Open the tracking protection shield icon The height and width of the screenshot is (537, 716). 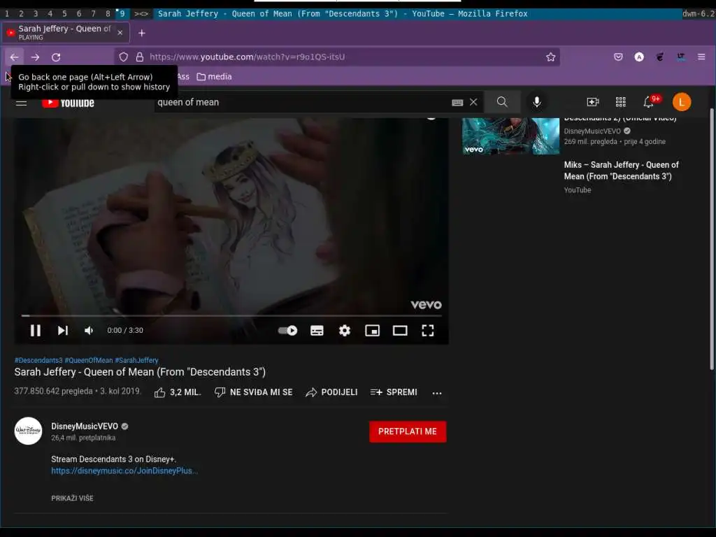pyautogui.click(x=124, y=57)
